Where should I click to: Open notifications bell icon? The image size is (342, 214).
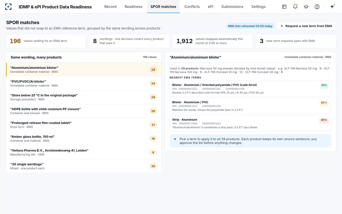(x=295, y=7)
